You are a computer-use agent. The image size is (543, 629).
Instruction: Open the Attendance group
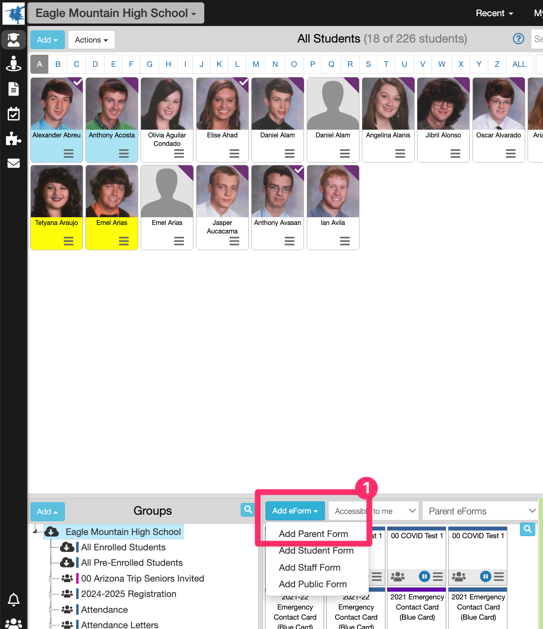coord(104,610)
